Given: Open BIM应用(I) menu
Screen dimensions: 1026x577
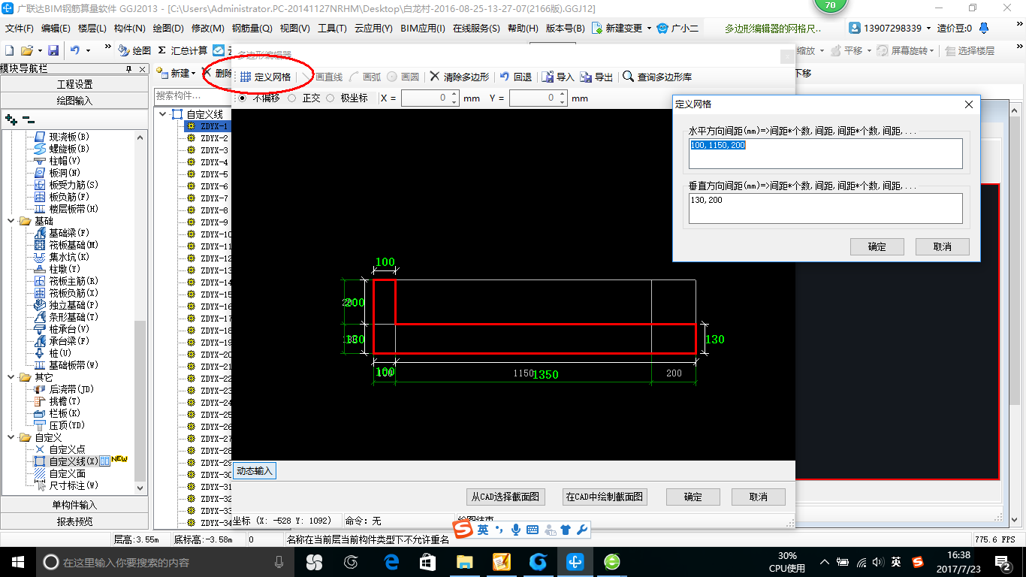Looking at the screenshot, I should pyautogui.click(x=423, y=28).
